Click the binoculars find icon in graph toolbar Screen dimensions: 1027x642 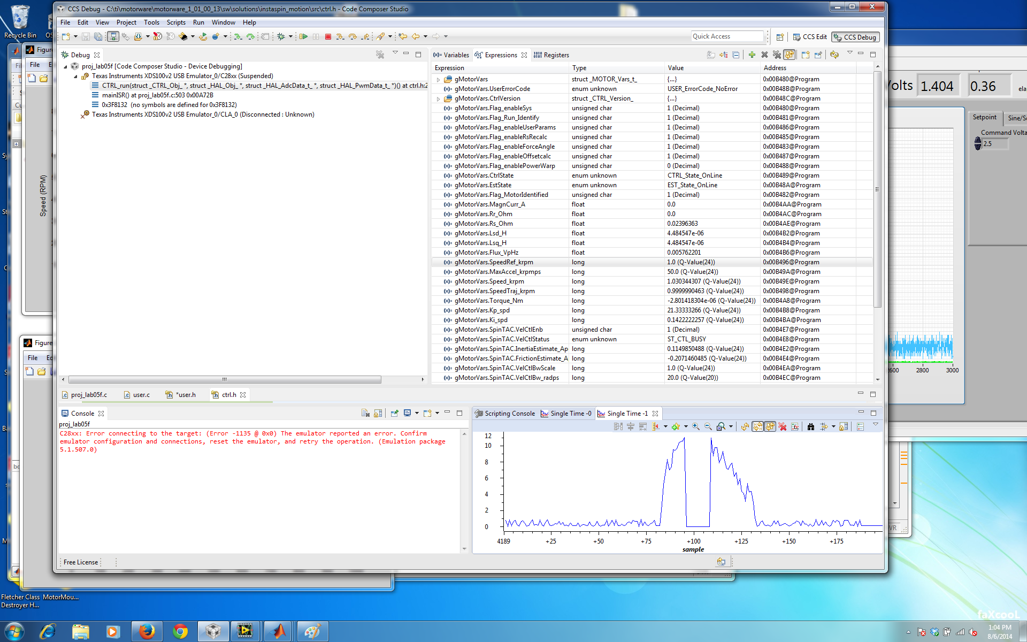[810, 426]
